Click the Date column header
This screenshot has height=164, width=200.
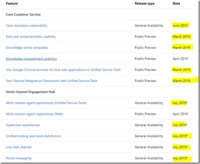tap(176, 3)
